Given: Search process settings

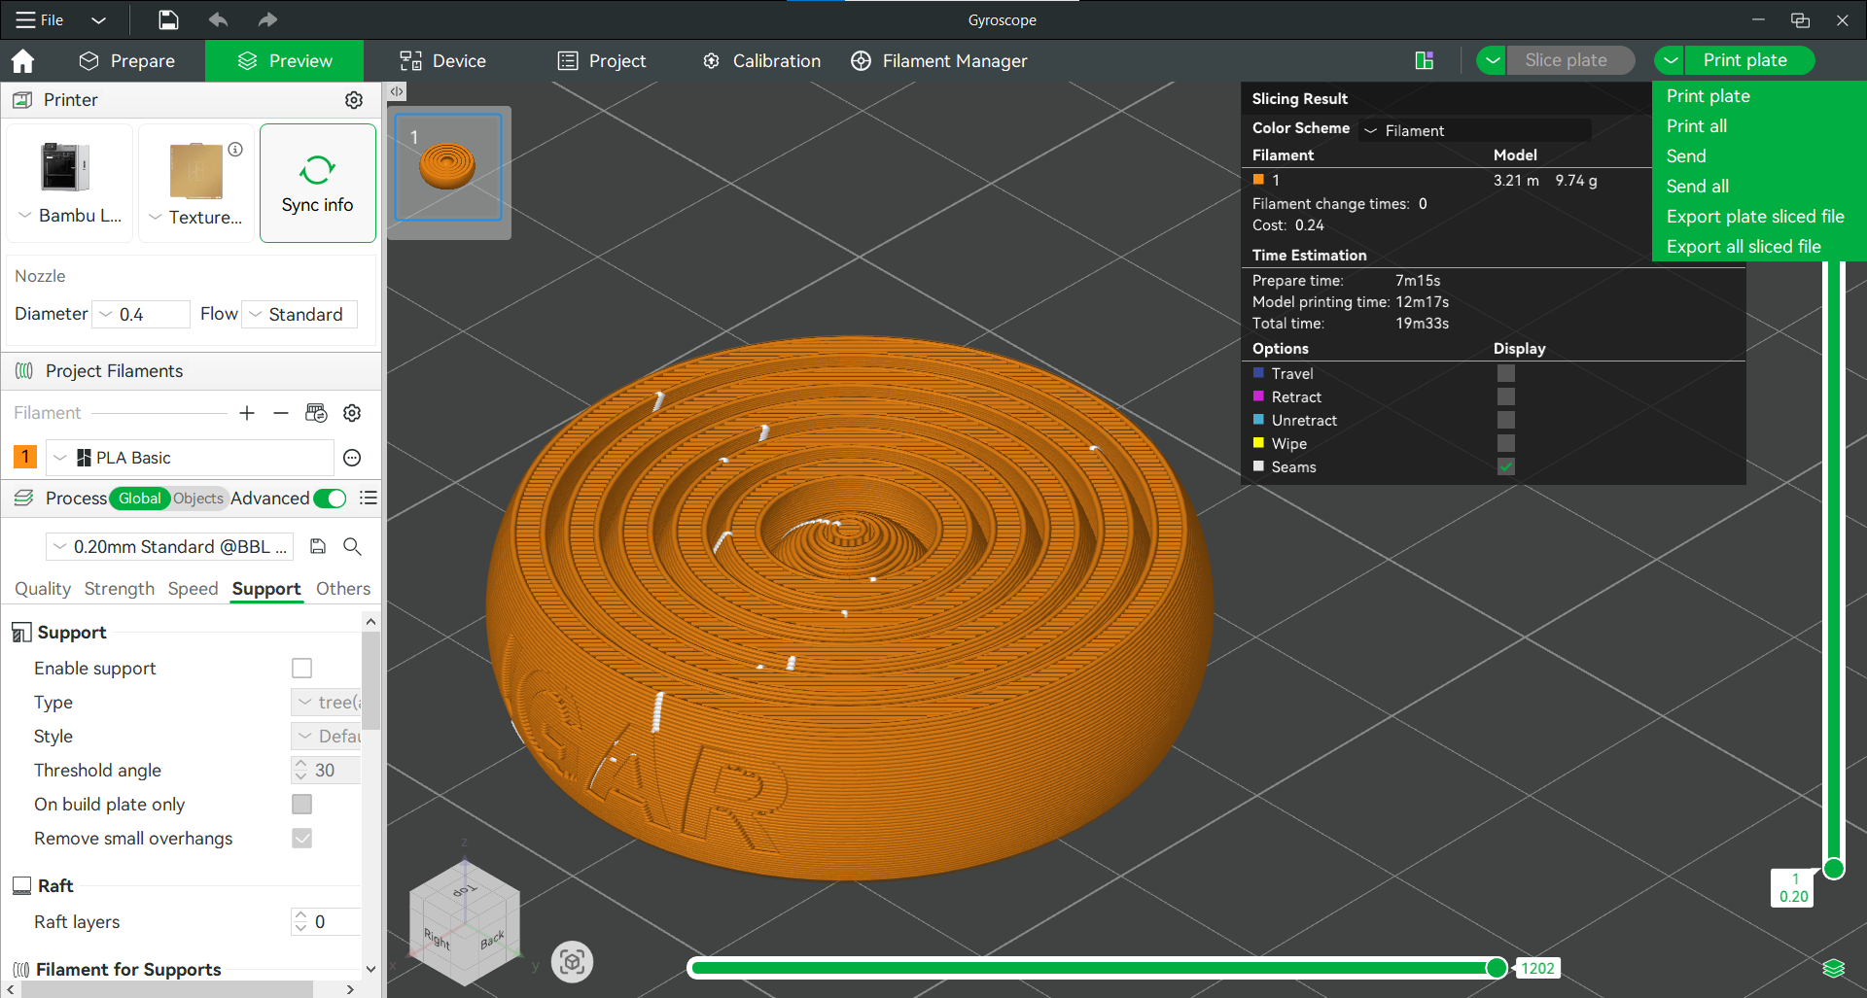Looking at the screenshot, I should (x=352, y=546).
